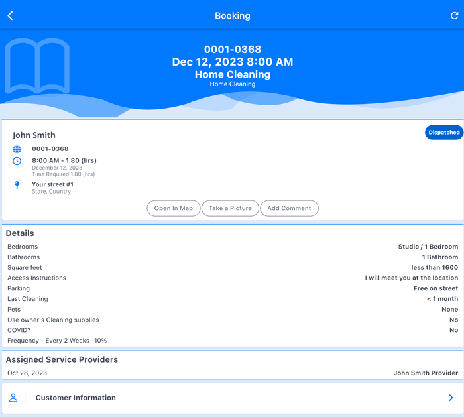Click the Bathrooms row label
464x417 pixels.
pos(23,257)
